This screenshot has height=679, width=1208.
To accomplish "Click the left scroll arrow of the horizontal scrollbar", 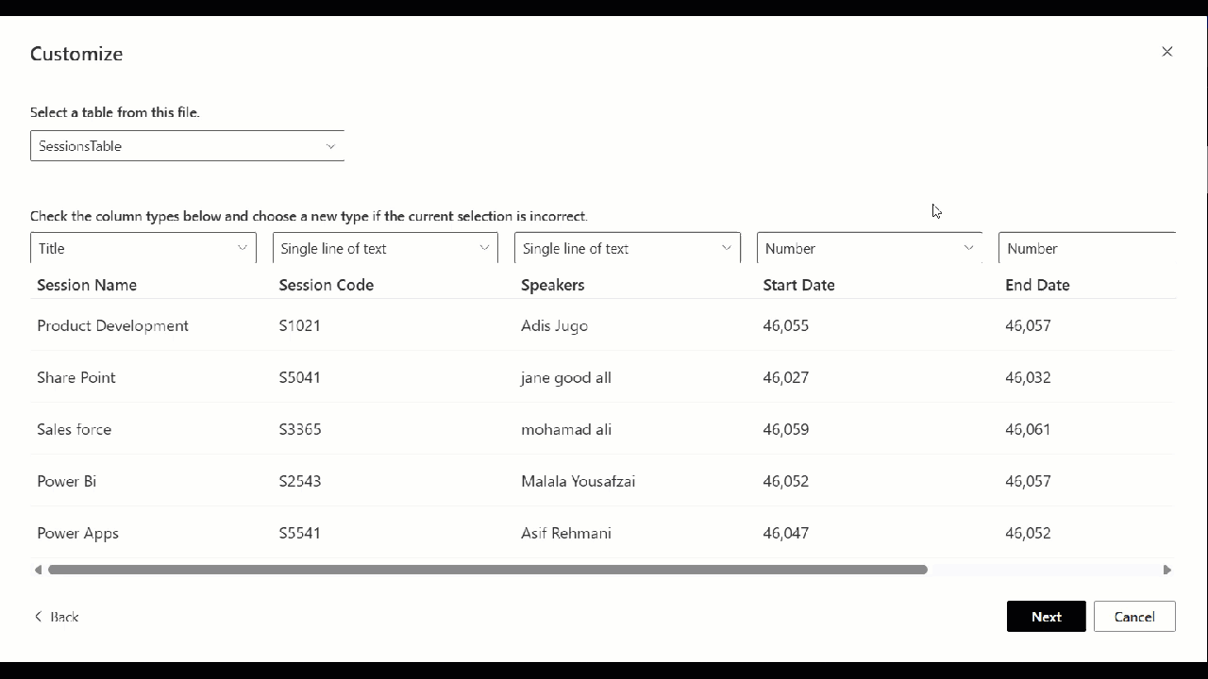I will coord(39,570).
